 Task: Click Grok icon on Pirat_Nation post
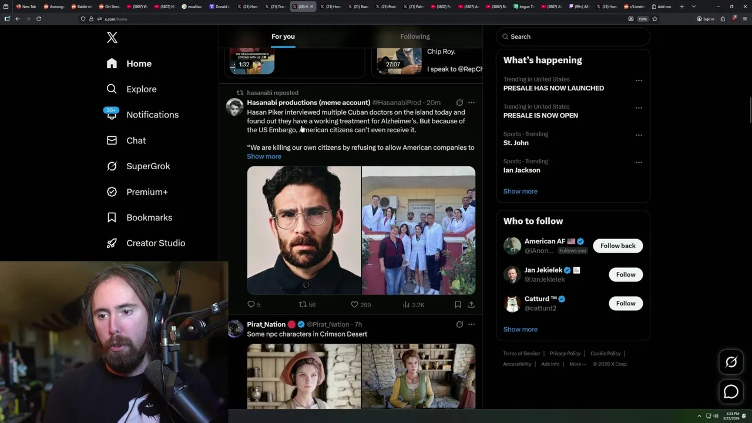(459, 324)
